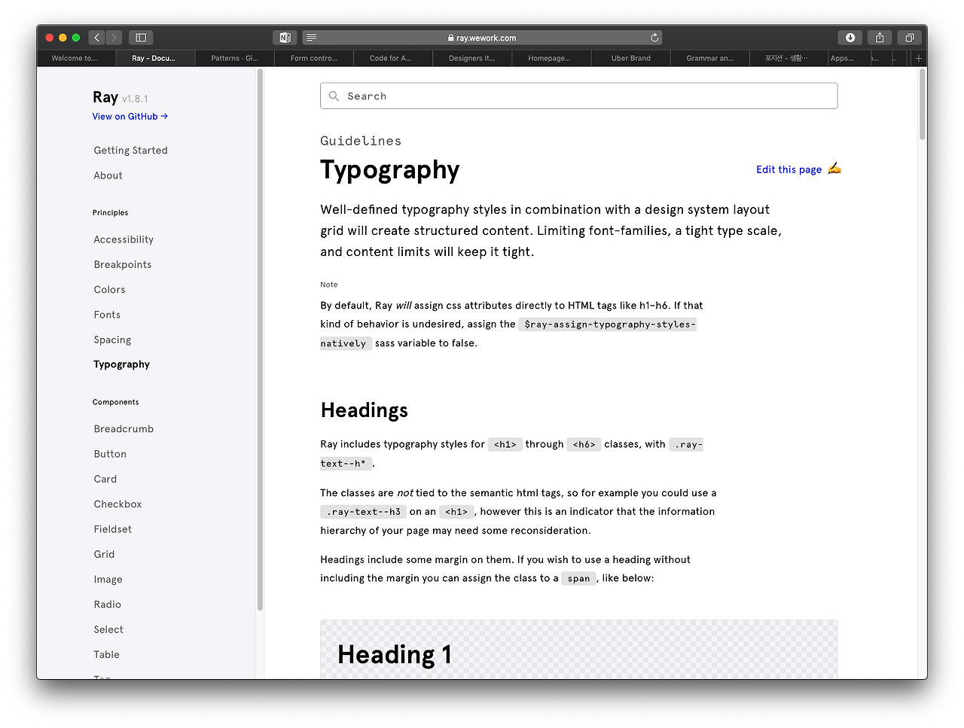Screen dimensions: 964x728
Task: Open the Grid component page
Action: (105, 554)
